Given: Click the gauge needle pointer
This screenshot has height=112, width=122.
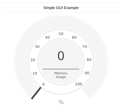Looking at the screenshot, I should (36, 93).
